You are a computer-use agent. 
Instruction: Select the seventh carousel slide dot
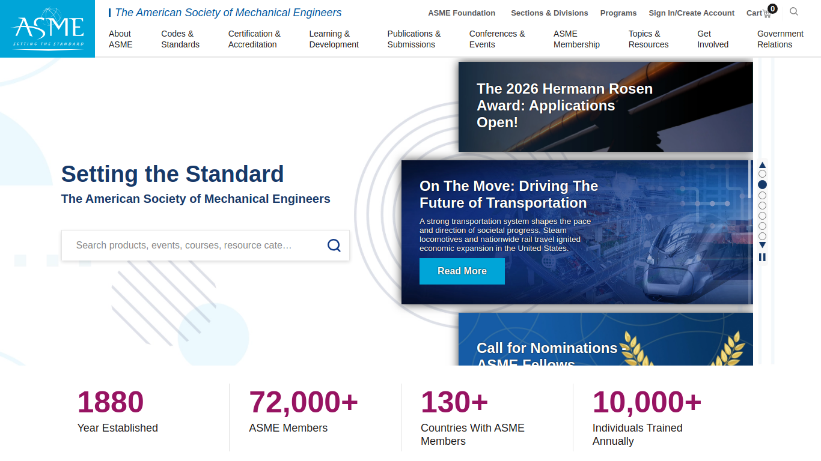click(x=762, y=236)
